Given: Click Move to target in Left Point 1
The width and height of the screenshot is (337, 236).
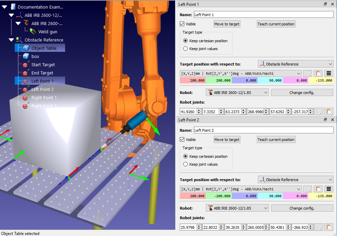Looking at the screenshot, I should [227, 24].
